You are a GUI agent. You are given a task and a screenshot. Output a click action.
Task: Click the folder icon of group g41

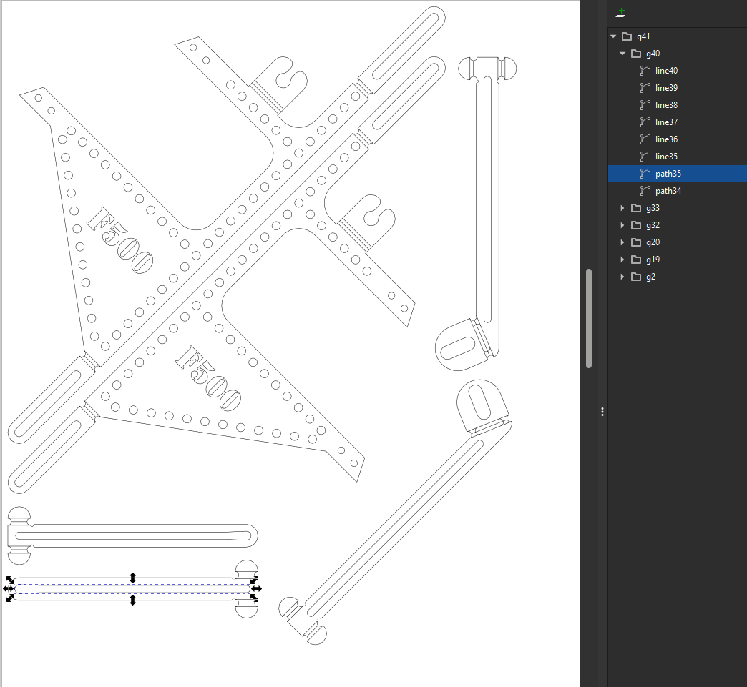[627, 36]
